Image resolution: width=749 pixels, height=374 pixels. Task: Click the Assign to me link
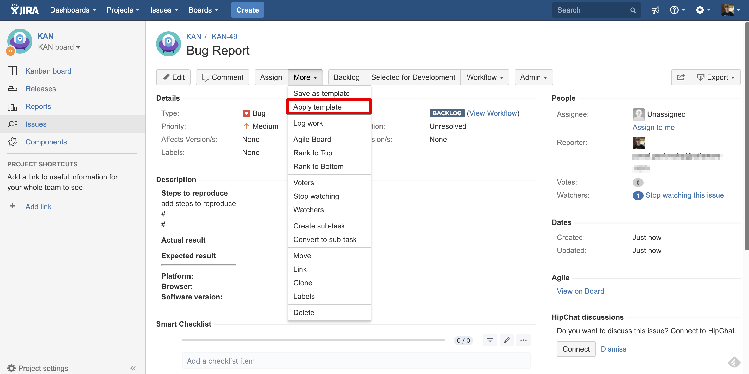pyautogui.click(x=653, y=127)
